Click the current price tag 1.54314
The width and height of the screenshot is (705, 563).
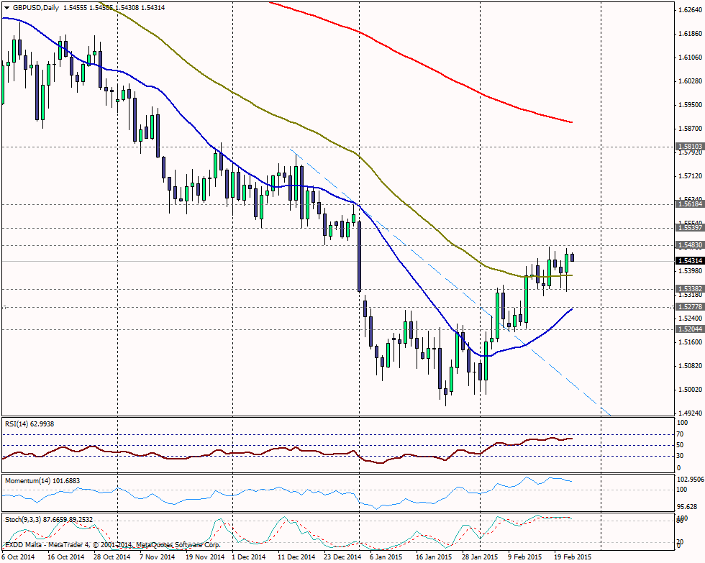(689, 261)
